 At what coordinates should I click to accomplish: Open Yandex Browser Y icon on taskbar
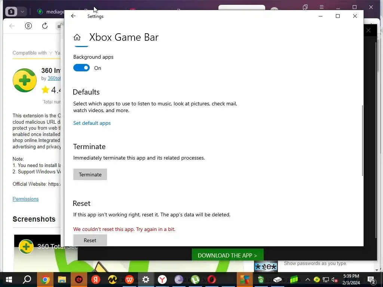162,280
